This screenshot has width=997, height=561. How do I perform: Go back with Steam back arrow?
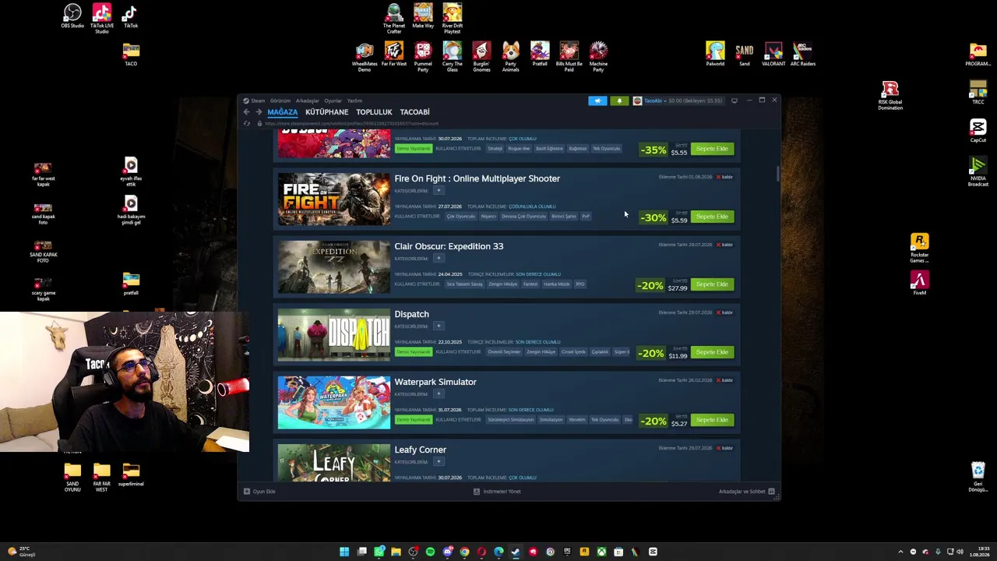247,112
